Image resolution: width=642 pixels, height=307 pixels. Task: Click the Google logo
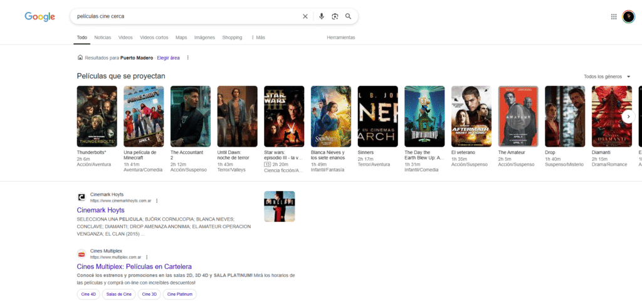click(39, 16)
